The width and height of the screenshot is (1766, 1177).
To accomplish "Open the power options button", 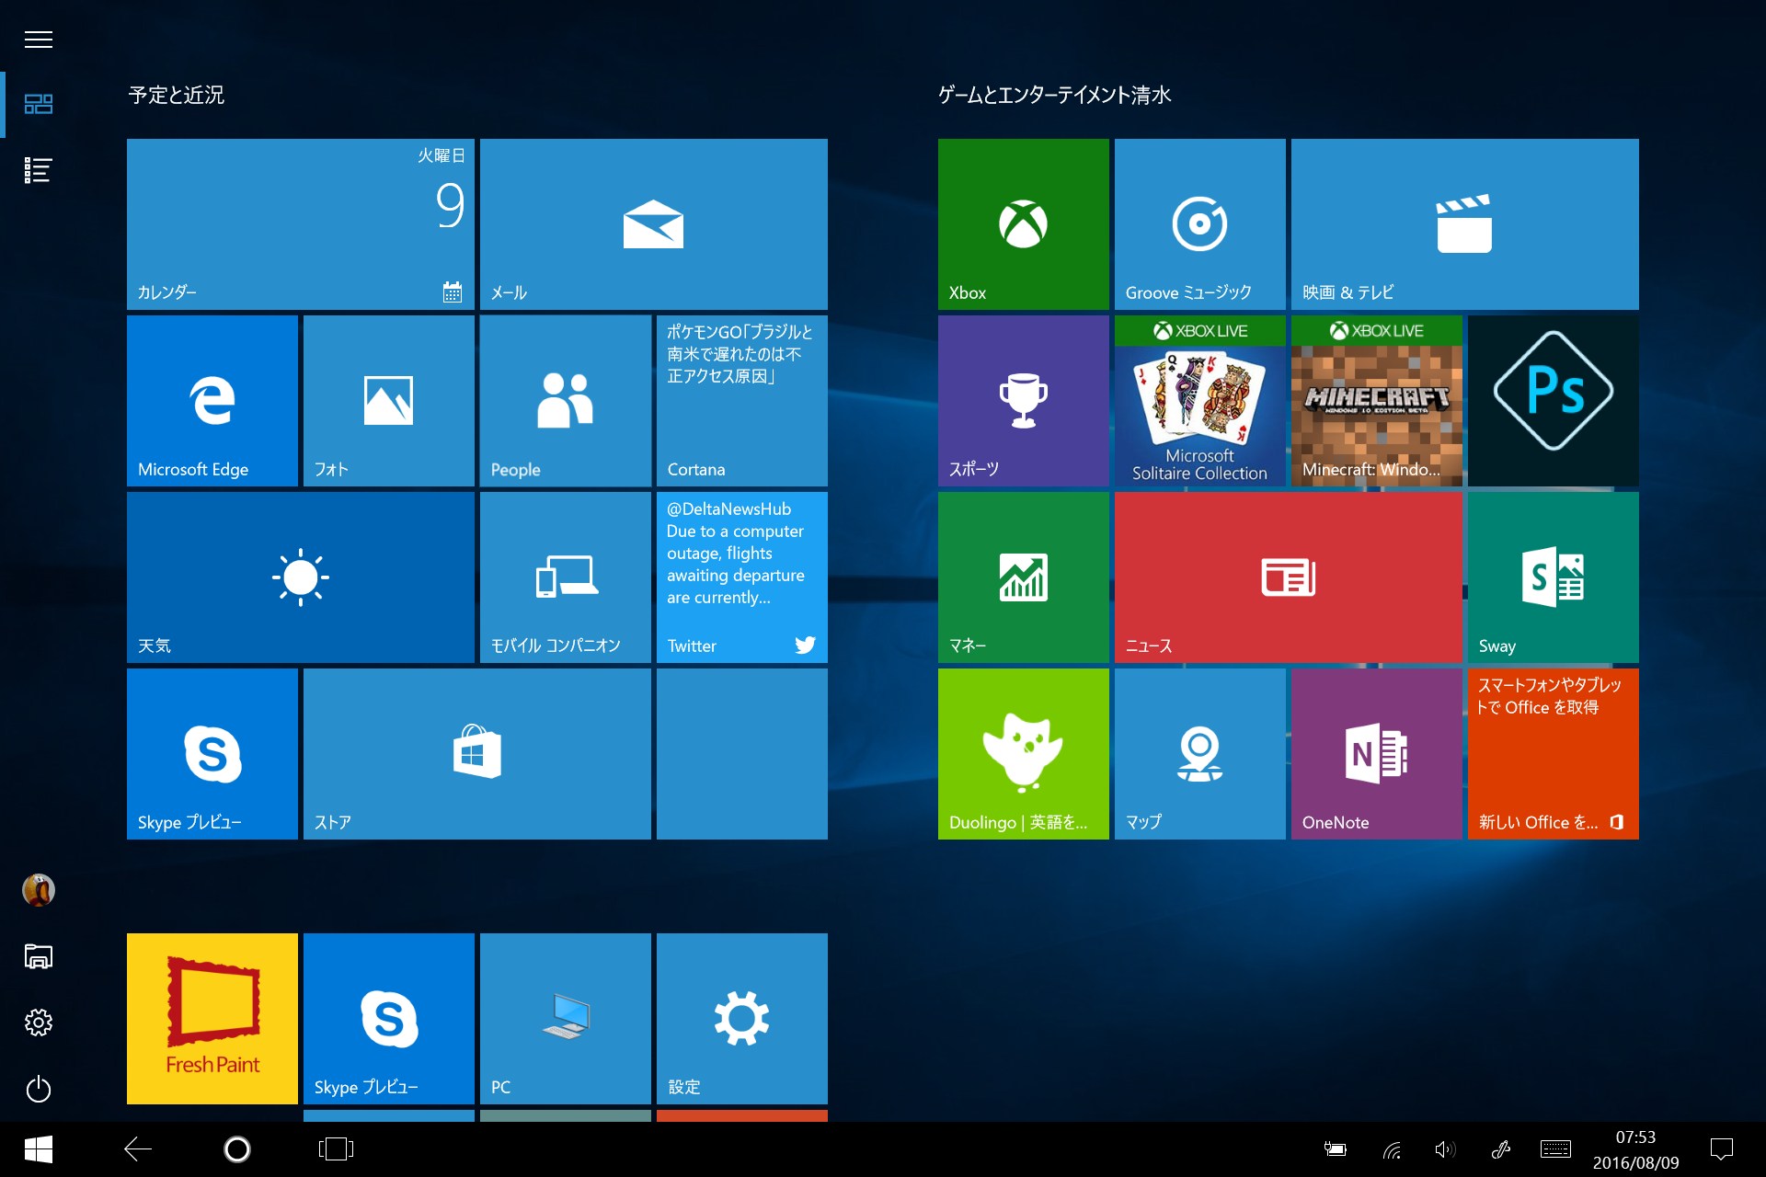I will 38,1090.
